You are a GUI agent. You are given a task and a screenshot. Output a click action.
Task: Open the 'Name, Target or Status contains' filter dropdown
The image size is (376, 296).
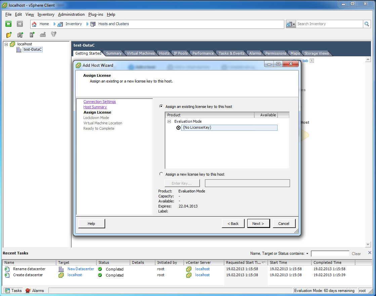pos(307,253)
